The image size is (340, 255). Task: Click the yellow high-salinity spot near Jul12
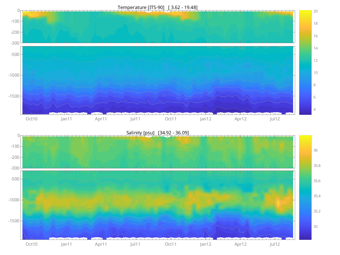point(278,202)
